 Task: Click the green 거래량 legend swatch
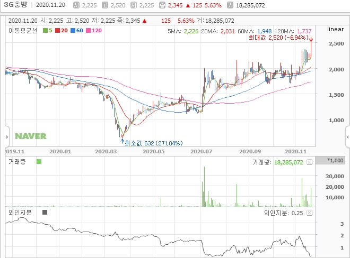point(39,161)
